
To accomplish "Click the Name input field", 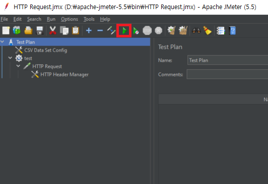I will tap(228, 60).
